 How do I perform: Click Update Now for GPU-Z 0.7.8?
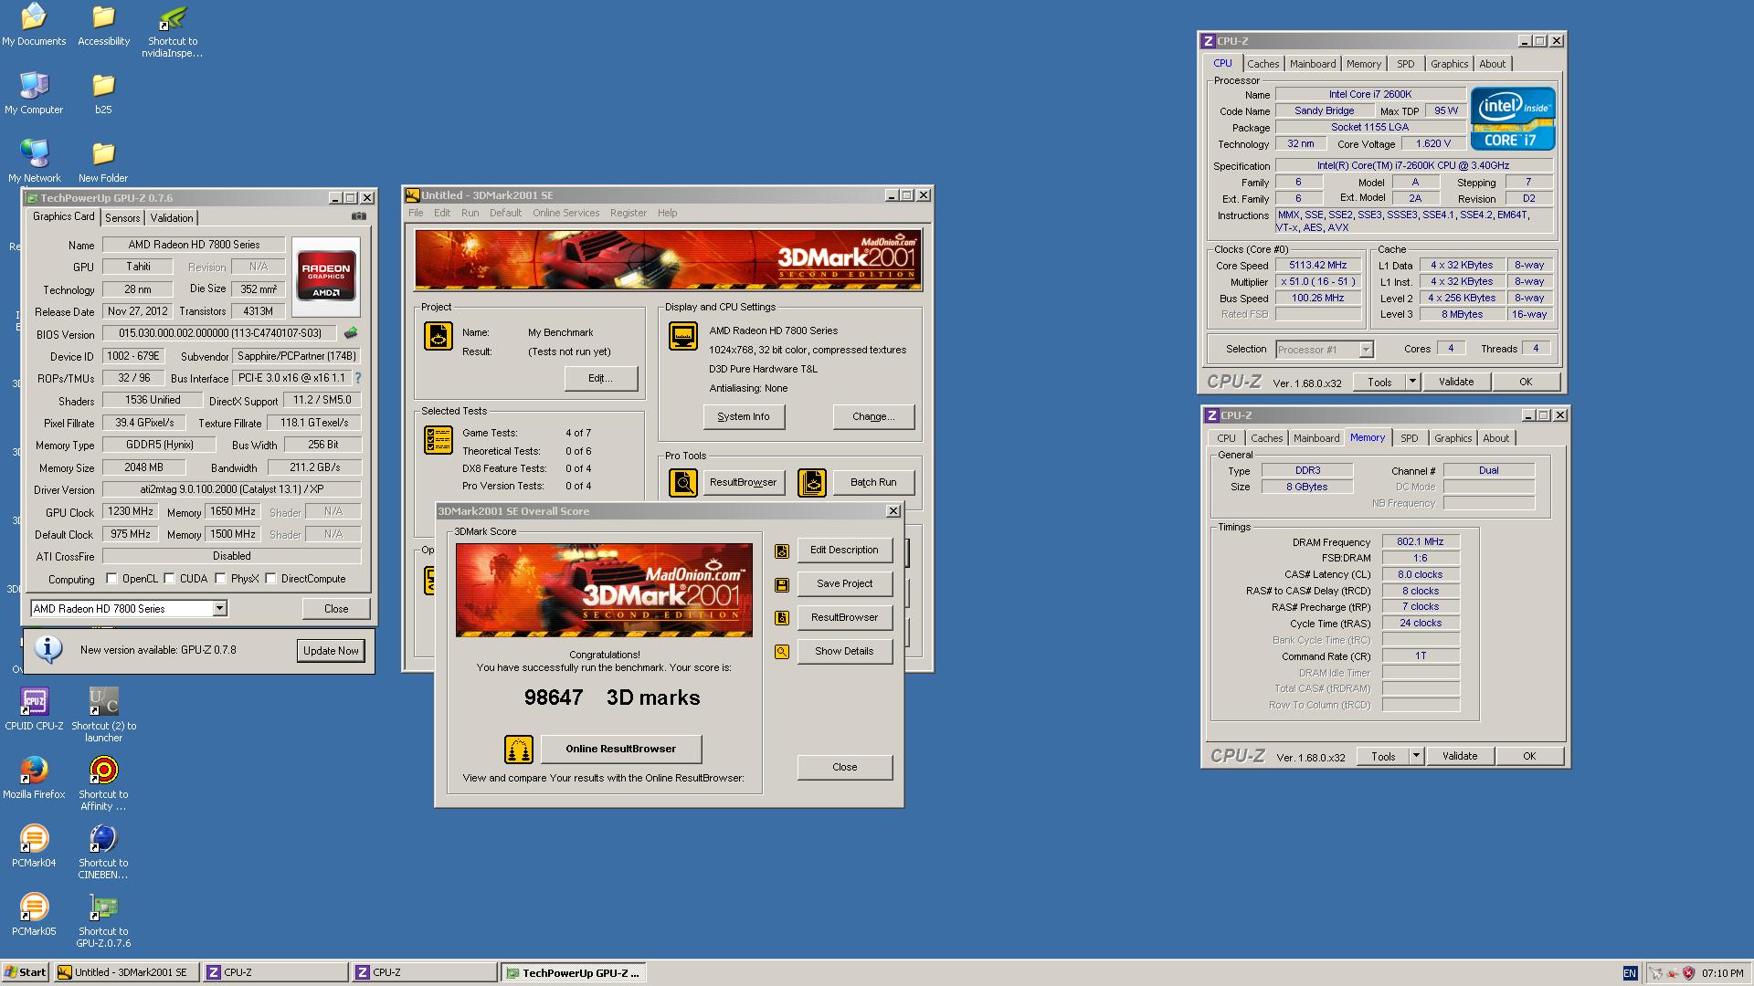(331, 651)
